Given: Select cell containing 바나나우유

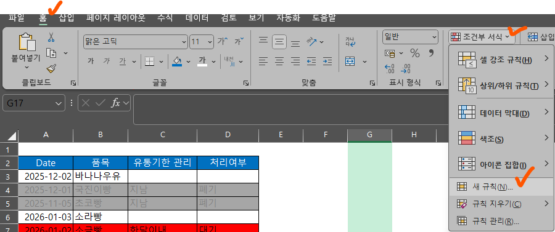Looking at the screenshot, I should click(x=101, y=176).
